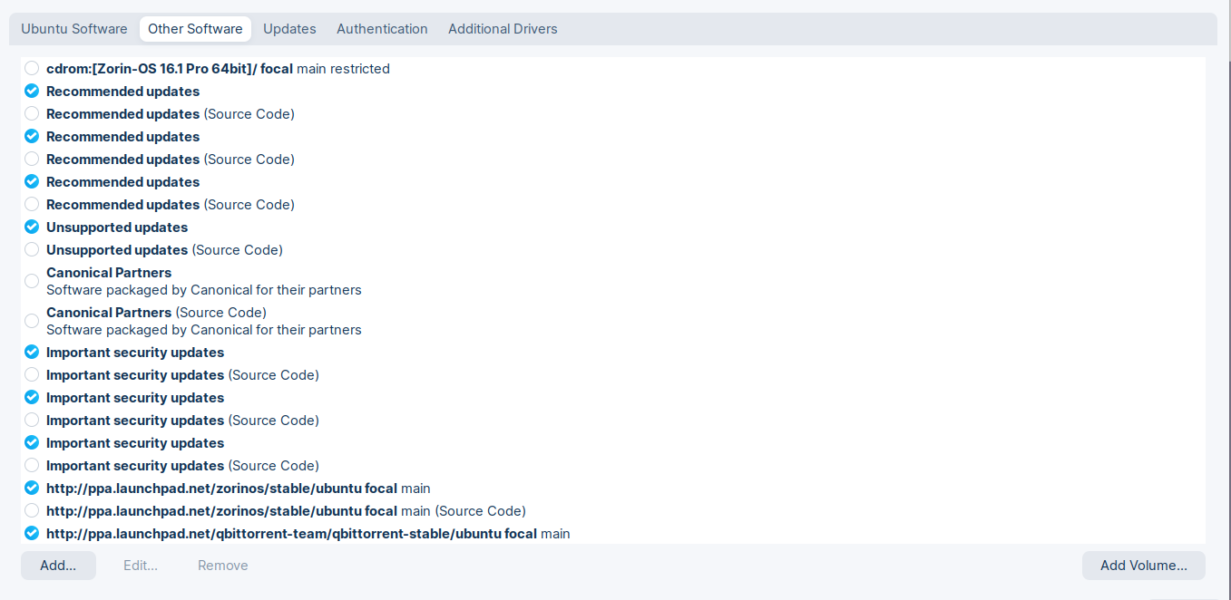Screen dimensions: 1231x600
Task: Uncheck the Unsupported updates binary source checkbox
Action: click(32, 227)
